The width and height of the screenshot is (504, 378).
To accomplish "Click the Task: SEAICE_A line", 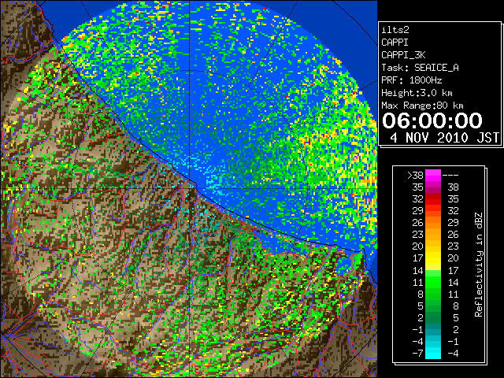I will [x=420, y=68].
